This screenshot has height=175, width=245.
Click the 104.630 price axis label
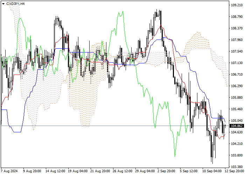[237, 132]
